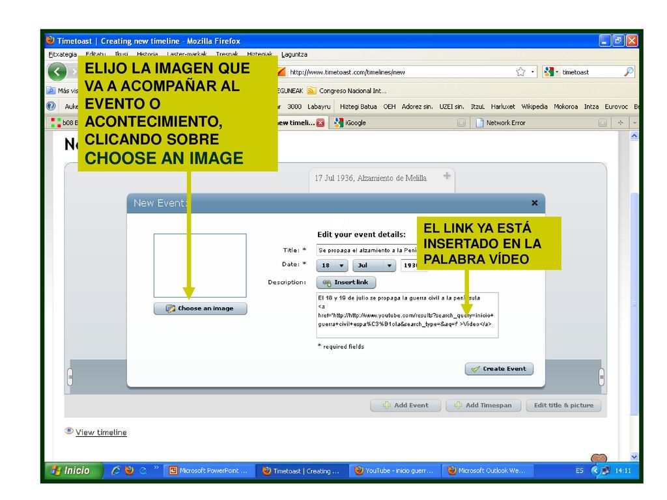
Task: Switch to Microsoft PowerPoint taskbar window
Action: click(209, 471)
